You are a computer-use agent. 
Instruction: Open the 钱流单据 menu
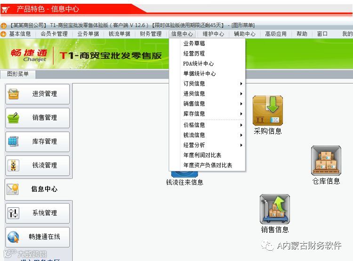coord(120,34)
